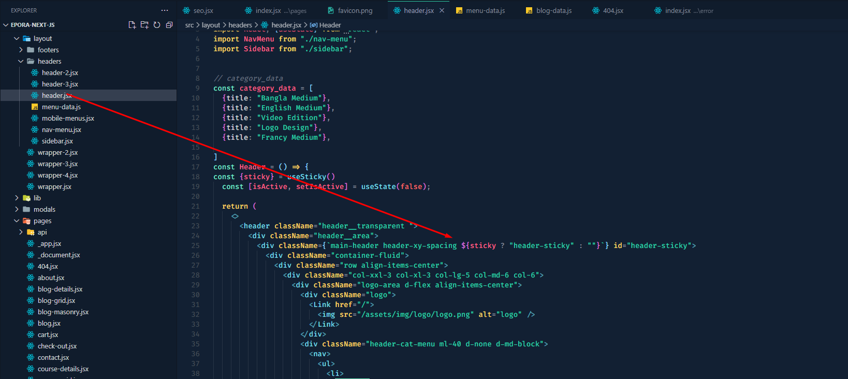Click the Header symbol in breadcrumb
Image resolution: width=848 pixels, height=379 pixels.
click(x=330, y=25)
